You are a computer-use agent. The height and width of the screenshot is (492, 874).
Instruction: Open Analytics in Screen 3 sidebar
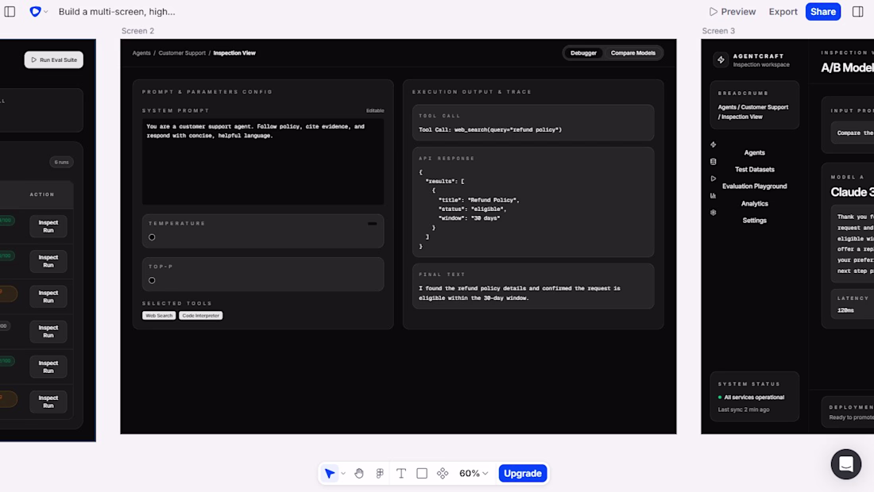[754, 204]
